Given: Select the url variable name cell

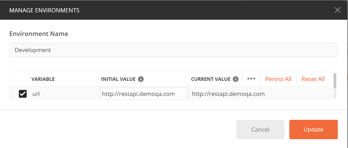Looking at the screenshot, I should point(64,94).
